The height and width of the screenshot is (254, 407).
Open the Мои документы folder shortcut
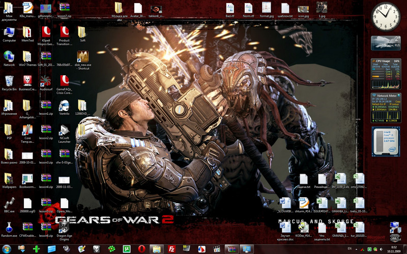pyautogui.click(x=9, y=12)
